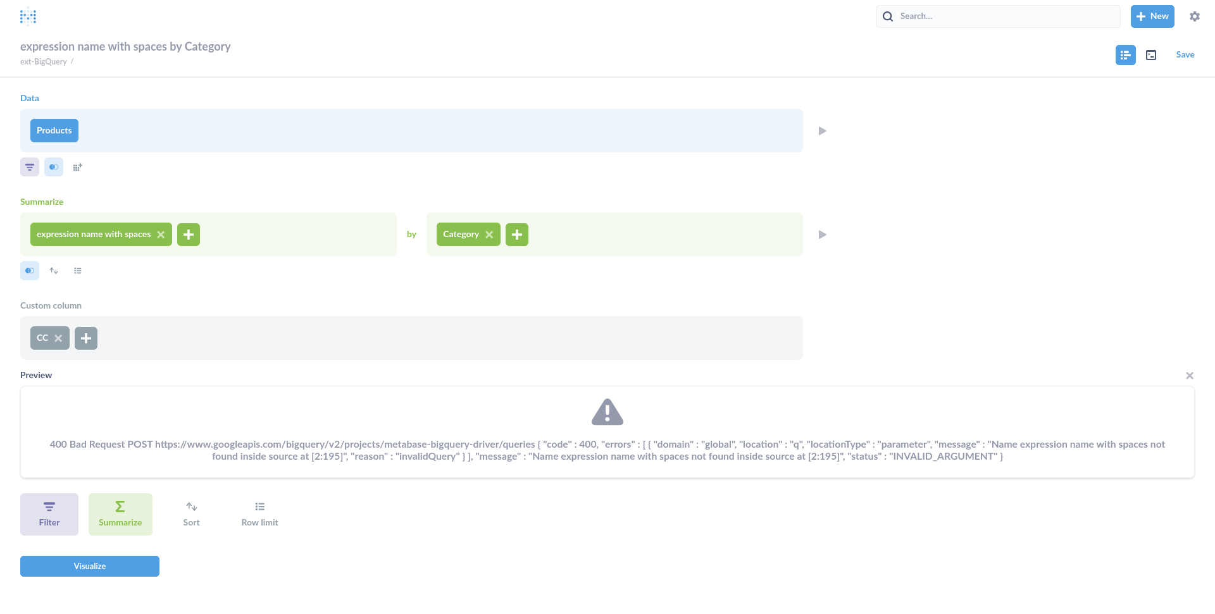Click the New button in the top bar
Screen dimensions: 1215x614
pyautogui.click(x=1152, y=16)
